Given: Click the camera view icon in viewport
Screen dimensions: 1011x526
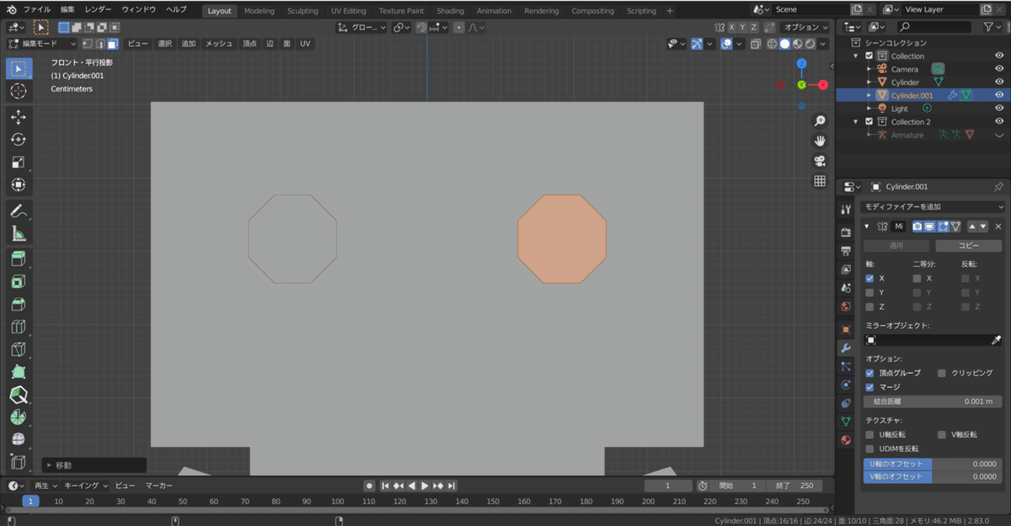Looking at the screenshot, I should point(819,161).
